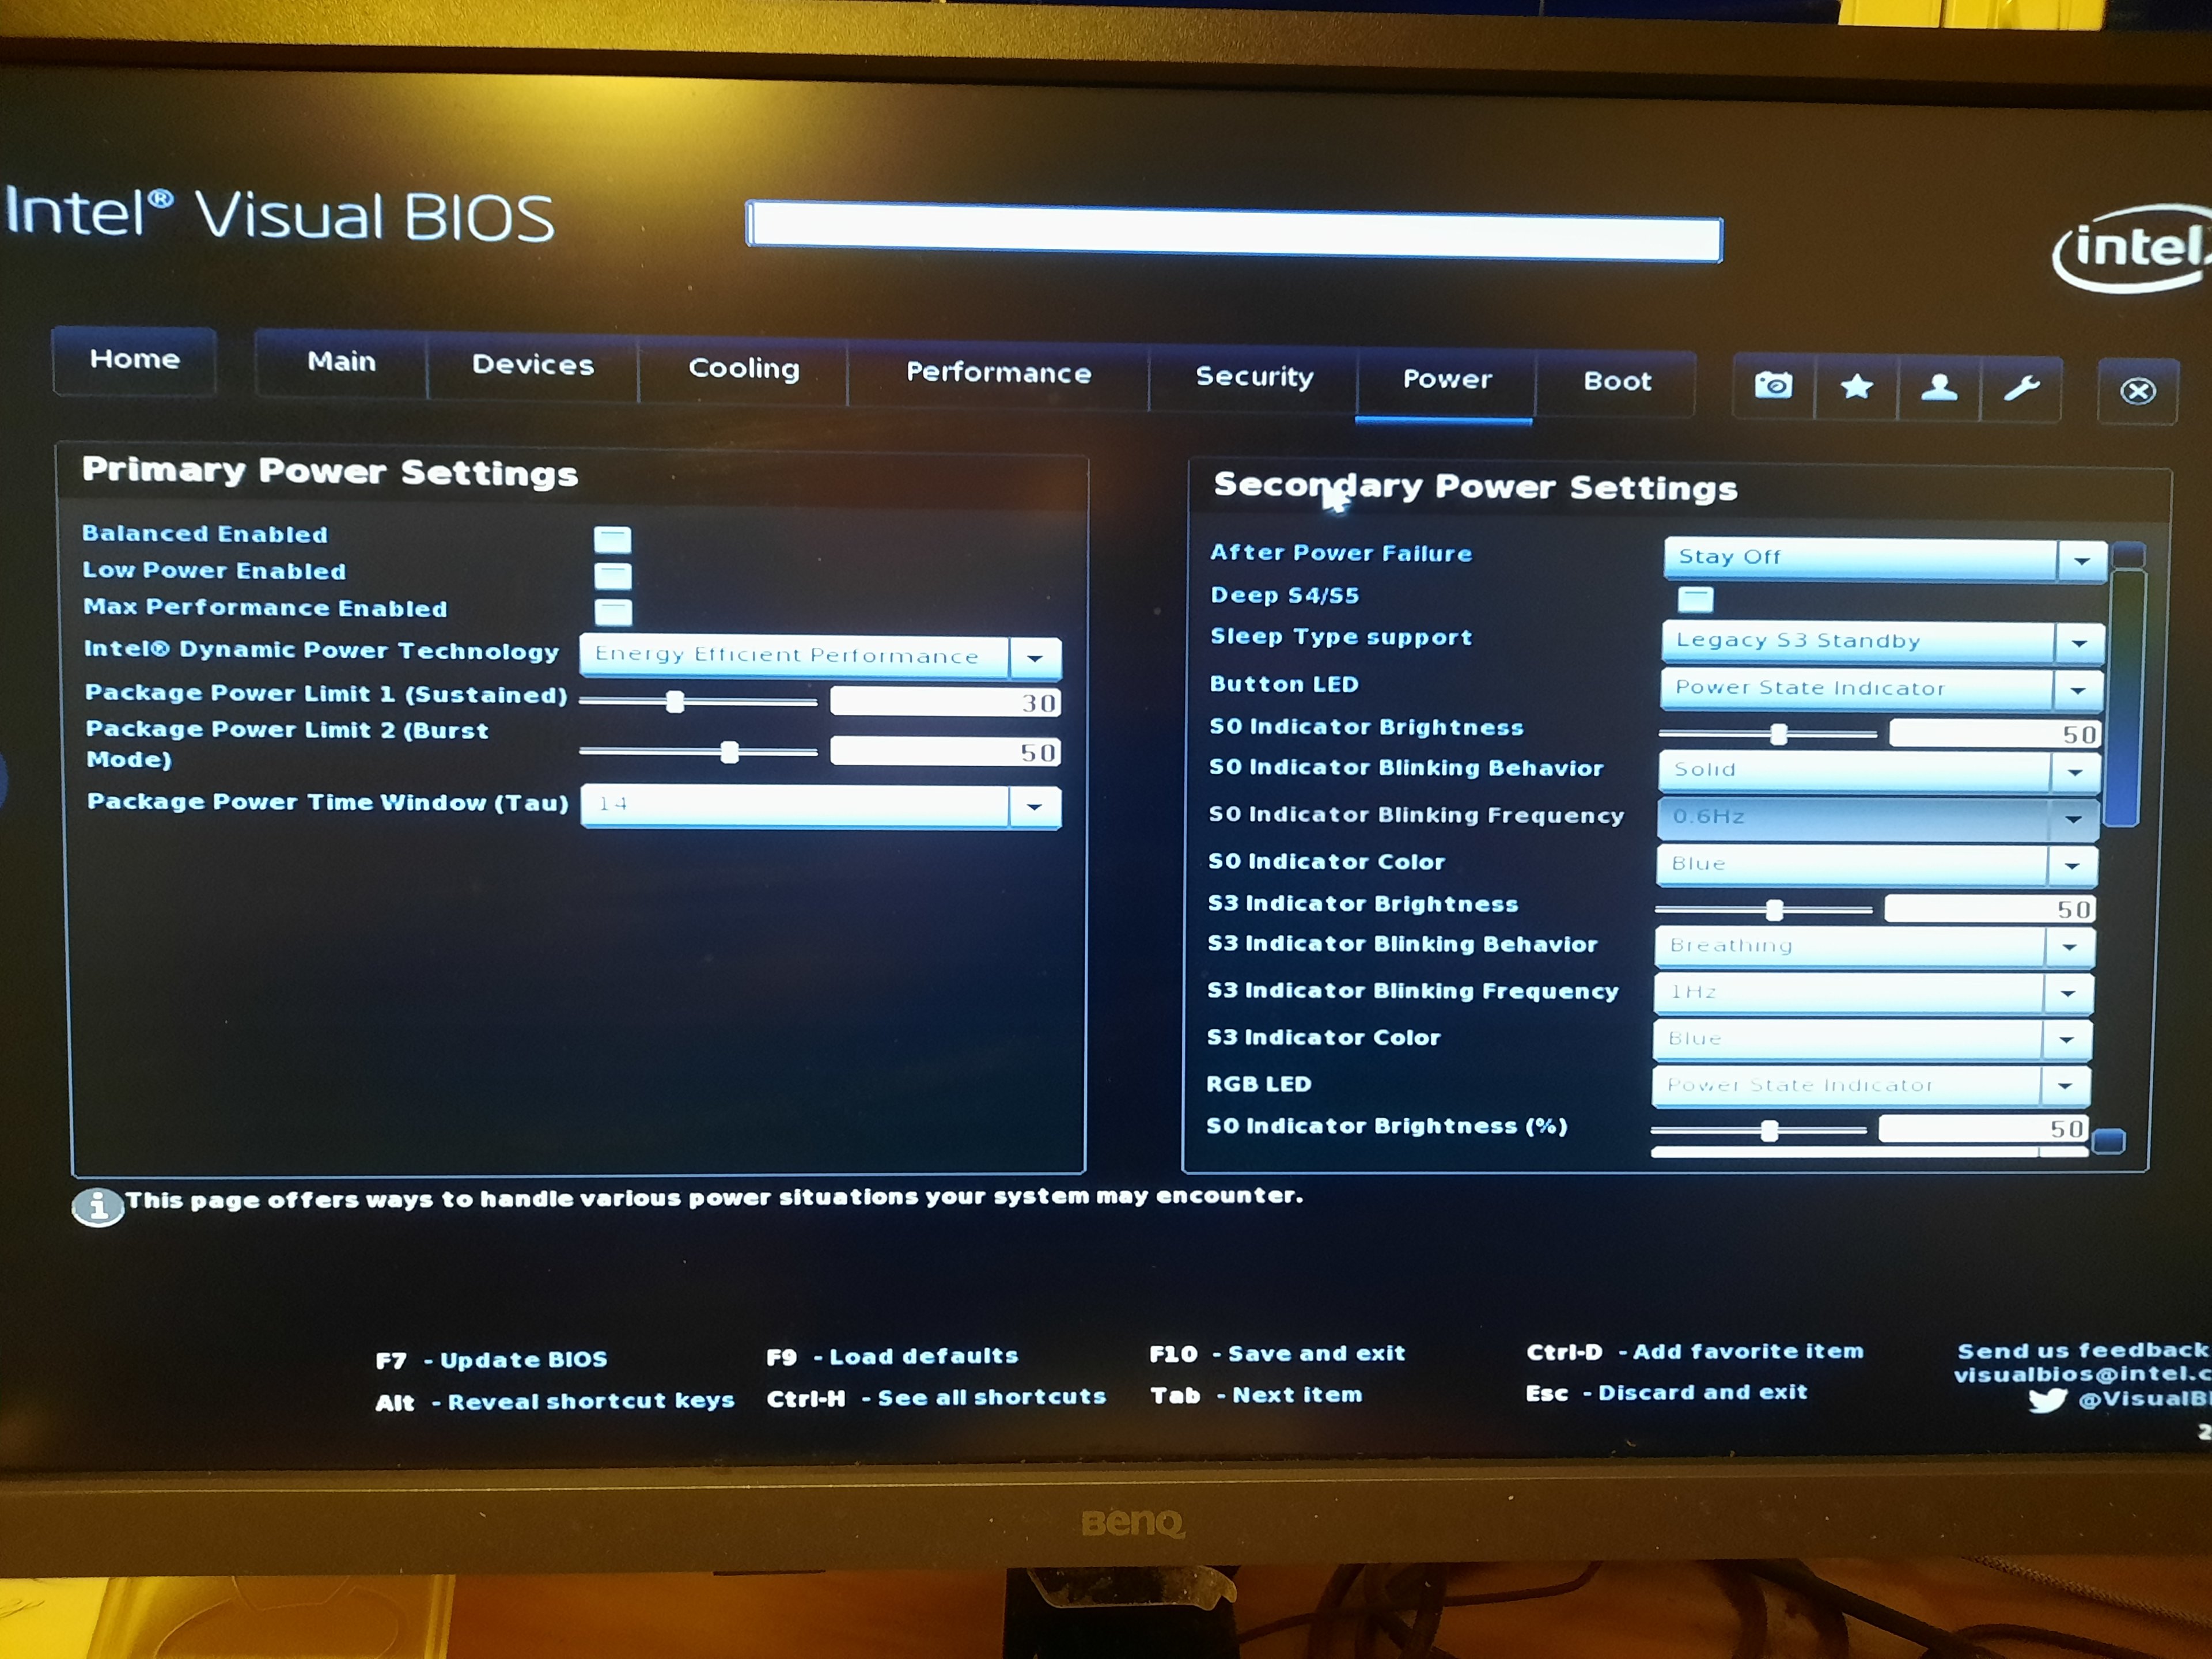Click the Home button
The image size is (2212, 1659).
click(x=134, y=359)
